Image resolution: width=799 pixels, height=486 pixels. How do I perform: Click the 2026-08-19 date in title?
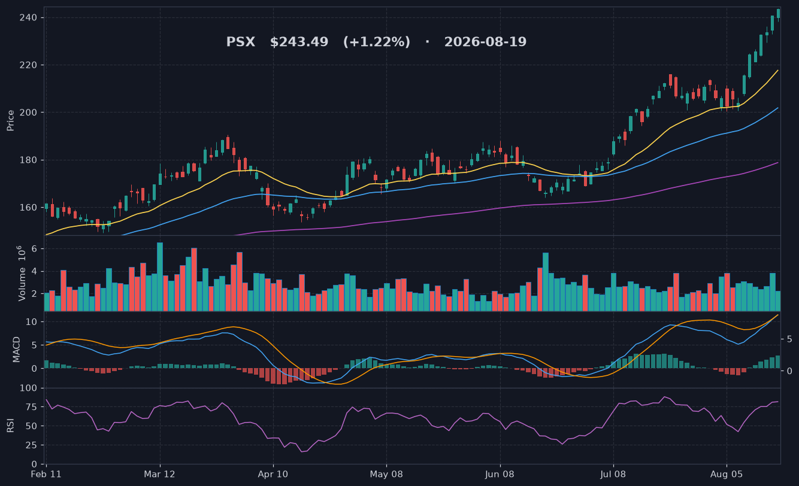[485, 42]
